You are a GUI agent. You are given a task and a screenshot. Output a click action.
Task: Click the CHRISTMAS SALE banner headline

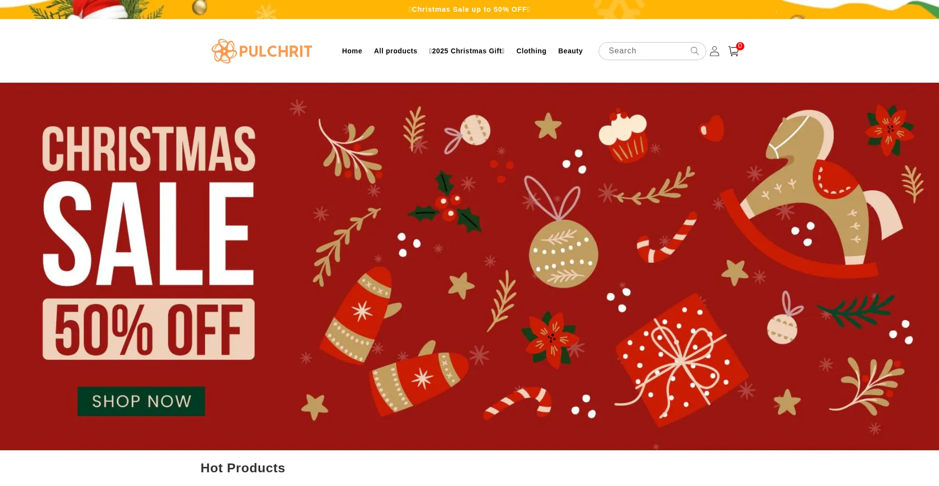tap(149, 206)
